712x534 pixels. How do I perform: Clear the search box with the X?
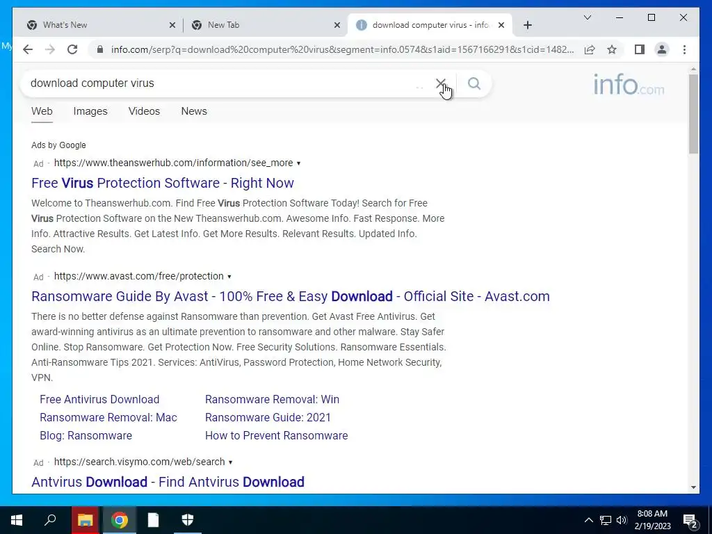coord(440,83)
